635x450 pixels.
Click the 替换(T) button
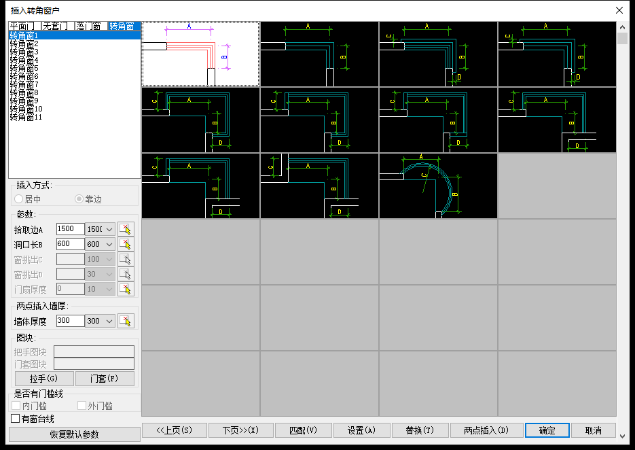420,430
